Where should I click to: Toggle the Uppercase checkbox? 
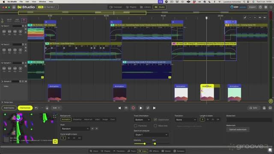click(155, 120)
